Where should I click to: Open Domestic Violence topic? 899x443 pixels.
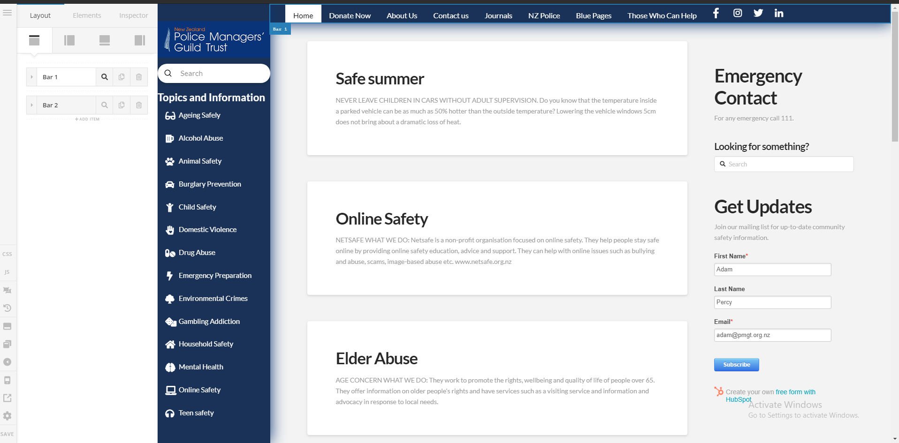tap(207, 230)
